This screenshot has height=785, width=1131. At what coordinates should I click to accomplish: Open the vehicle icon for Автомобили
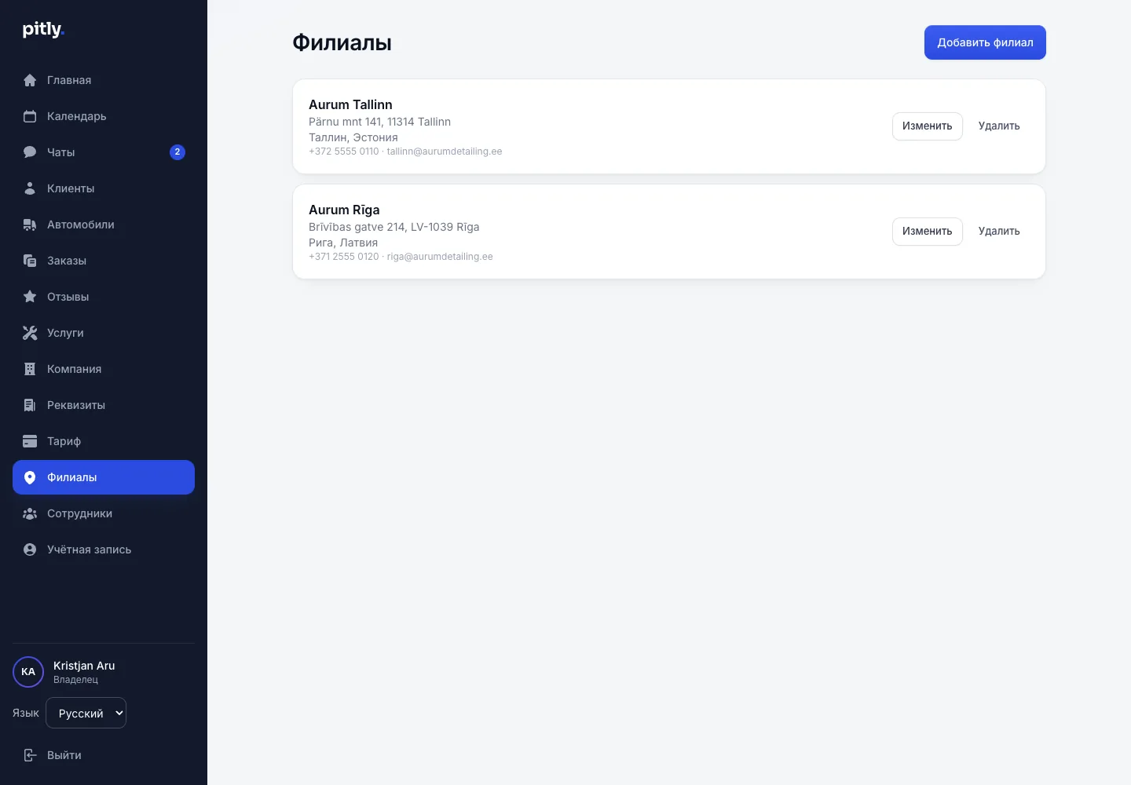click(x=30, y=225)
